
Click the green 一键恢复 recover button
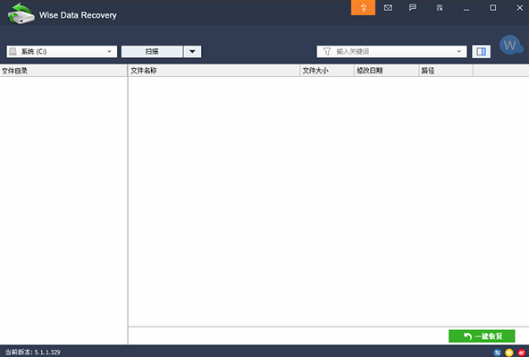(x=482, y=336)
